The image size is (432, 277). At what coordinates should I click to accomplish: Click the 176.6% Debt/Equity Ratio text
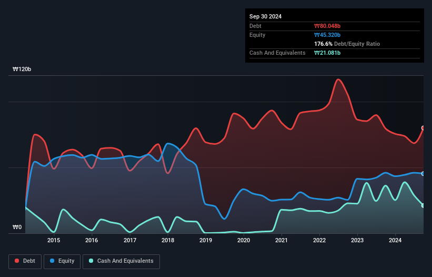point(347,44)
